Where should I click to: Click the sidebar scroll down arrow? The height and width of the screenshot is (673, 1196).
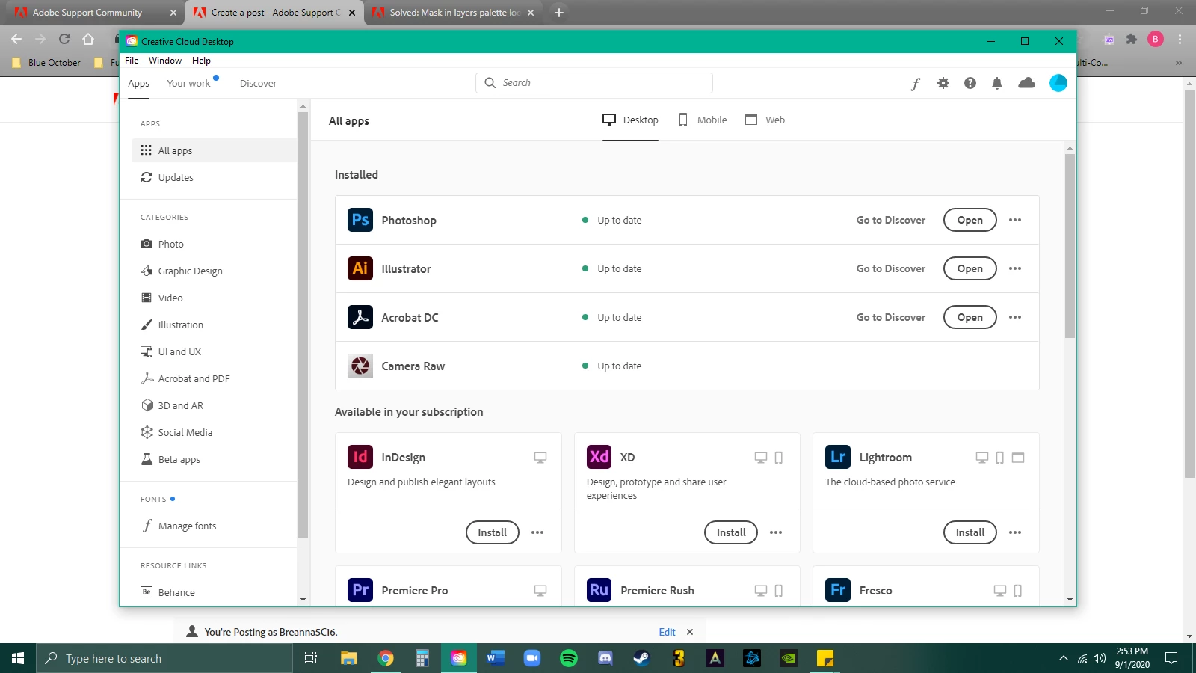coord(303,600)
